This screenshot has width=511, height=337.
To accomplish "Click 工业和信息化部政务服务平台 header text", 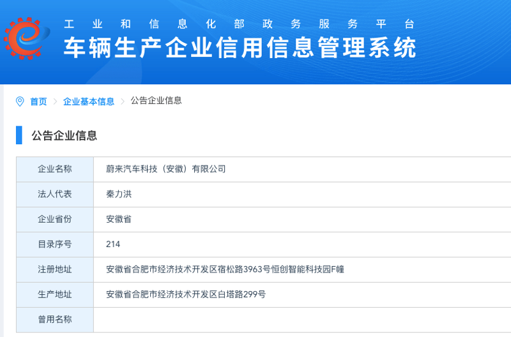I will (239, 24).
